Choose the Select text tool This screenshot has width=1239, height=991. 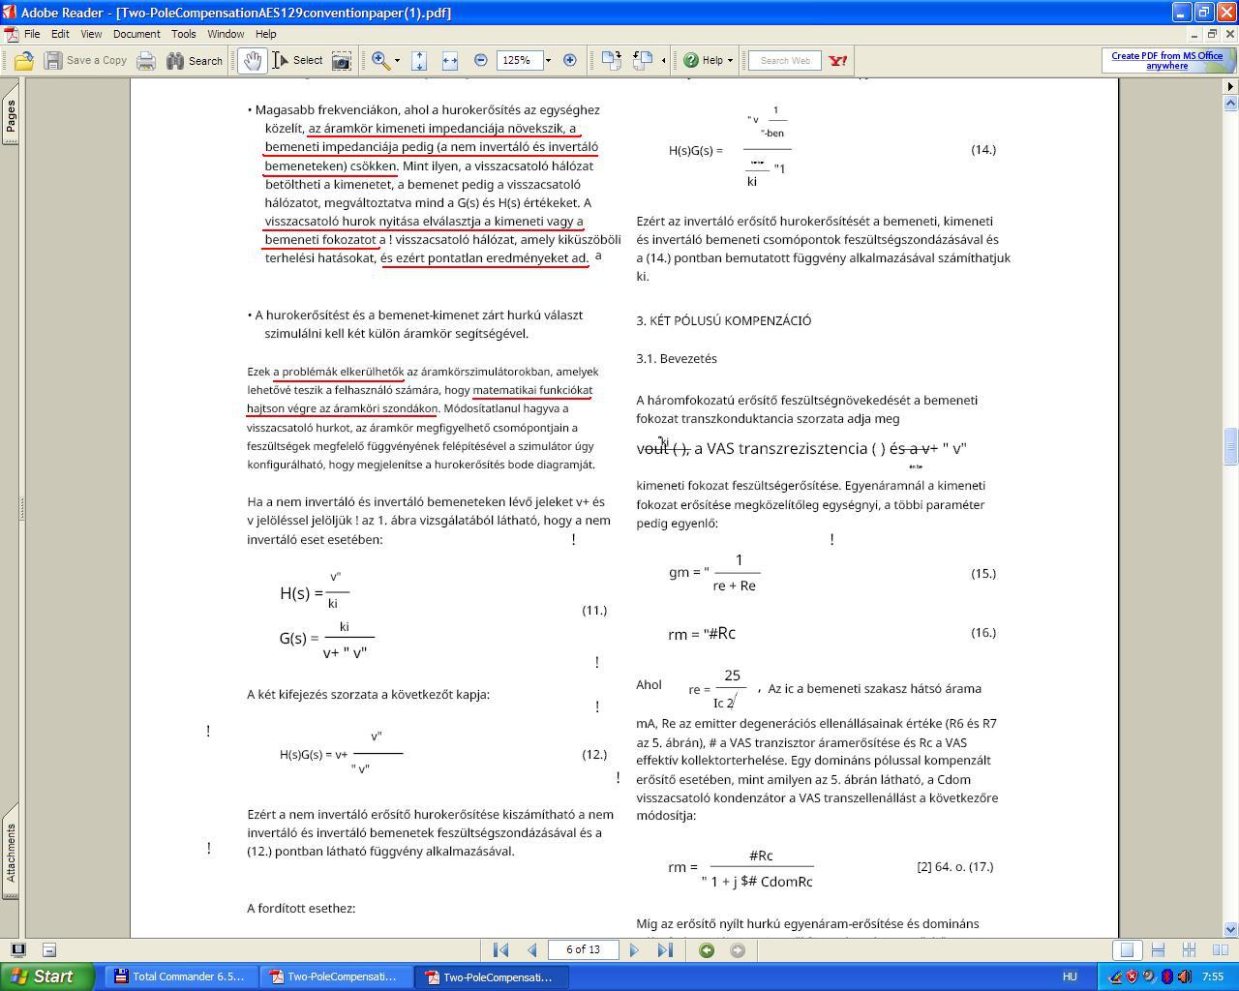click(297, 60)
